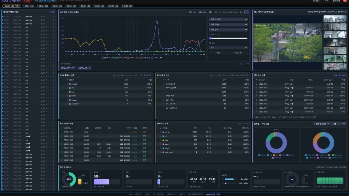The image size is (349, 196).
Task: Open the third dropdown in the trend filter panel
Action: (228, 30)
